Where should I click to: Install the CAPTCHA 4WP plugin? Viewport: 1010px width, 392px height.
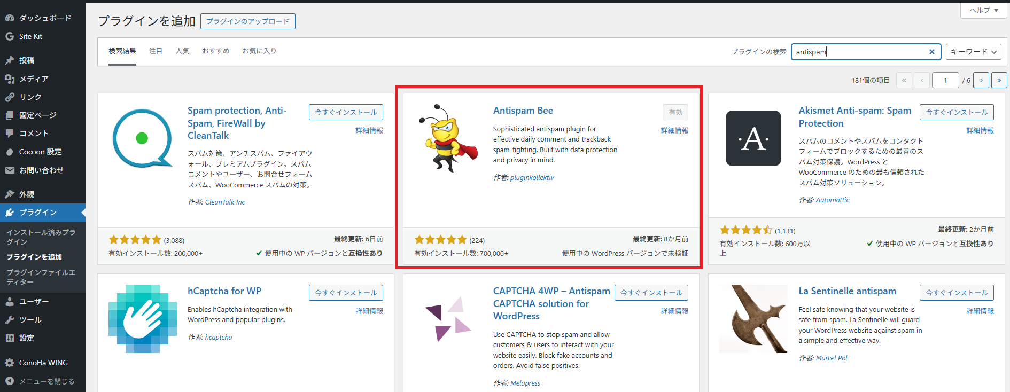point(651,293)
